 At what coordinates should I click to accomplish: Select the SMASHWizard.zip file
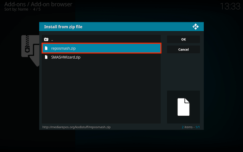coord(101,57)
